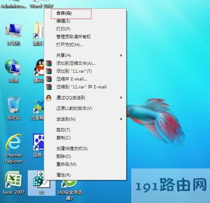Click the 回收站 recycle bin icon

coord(14,108)
